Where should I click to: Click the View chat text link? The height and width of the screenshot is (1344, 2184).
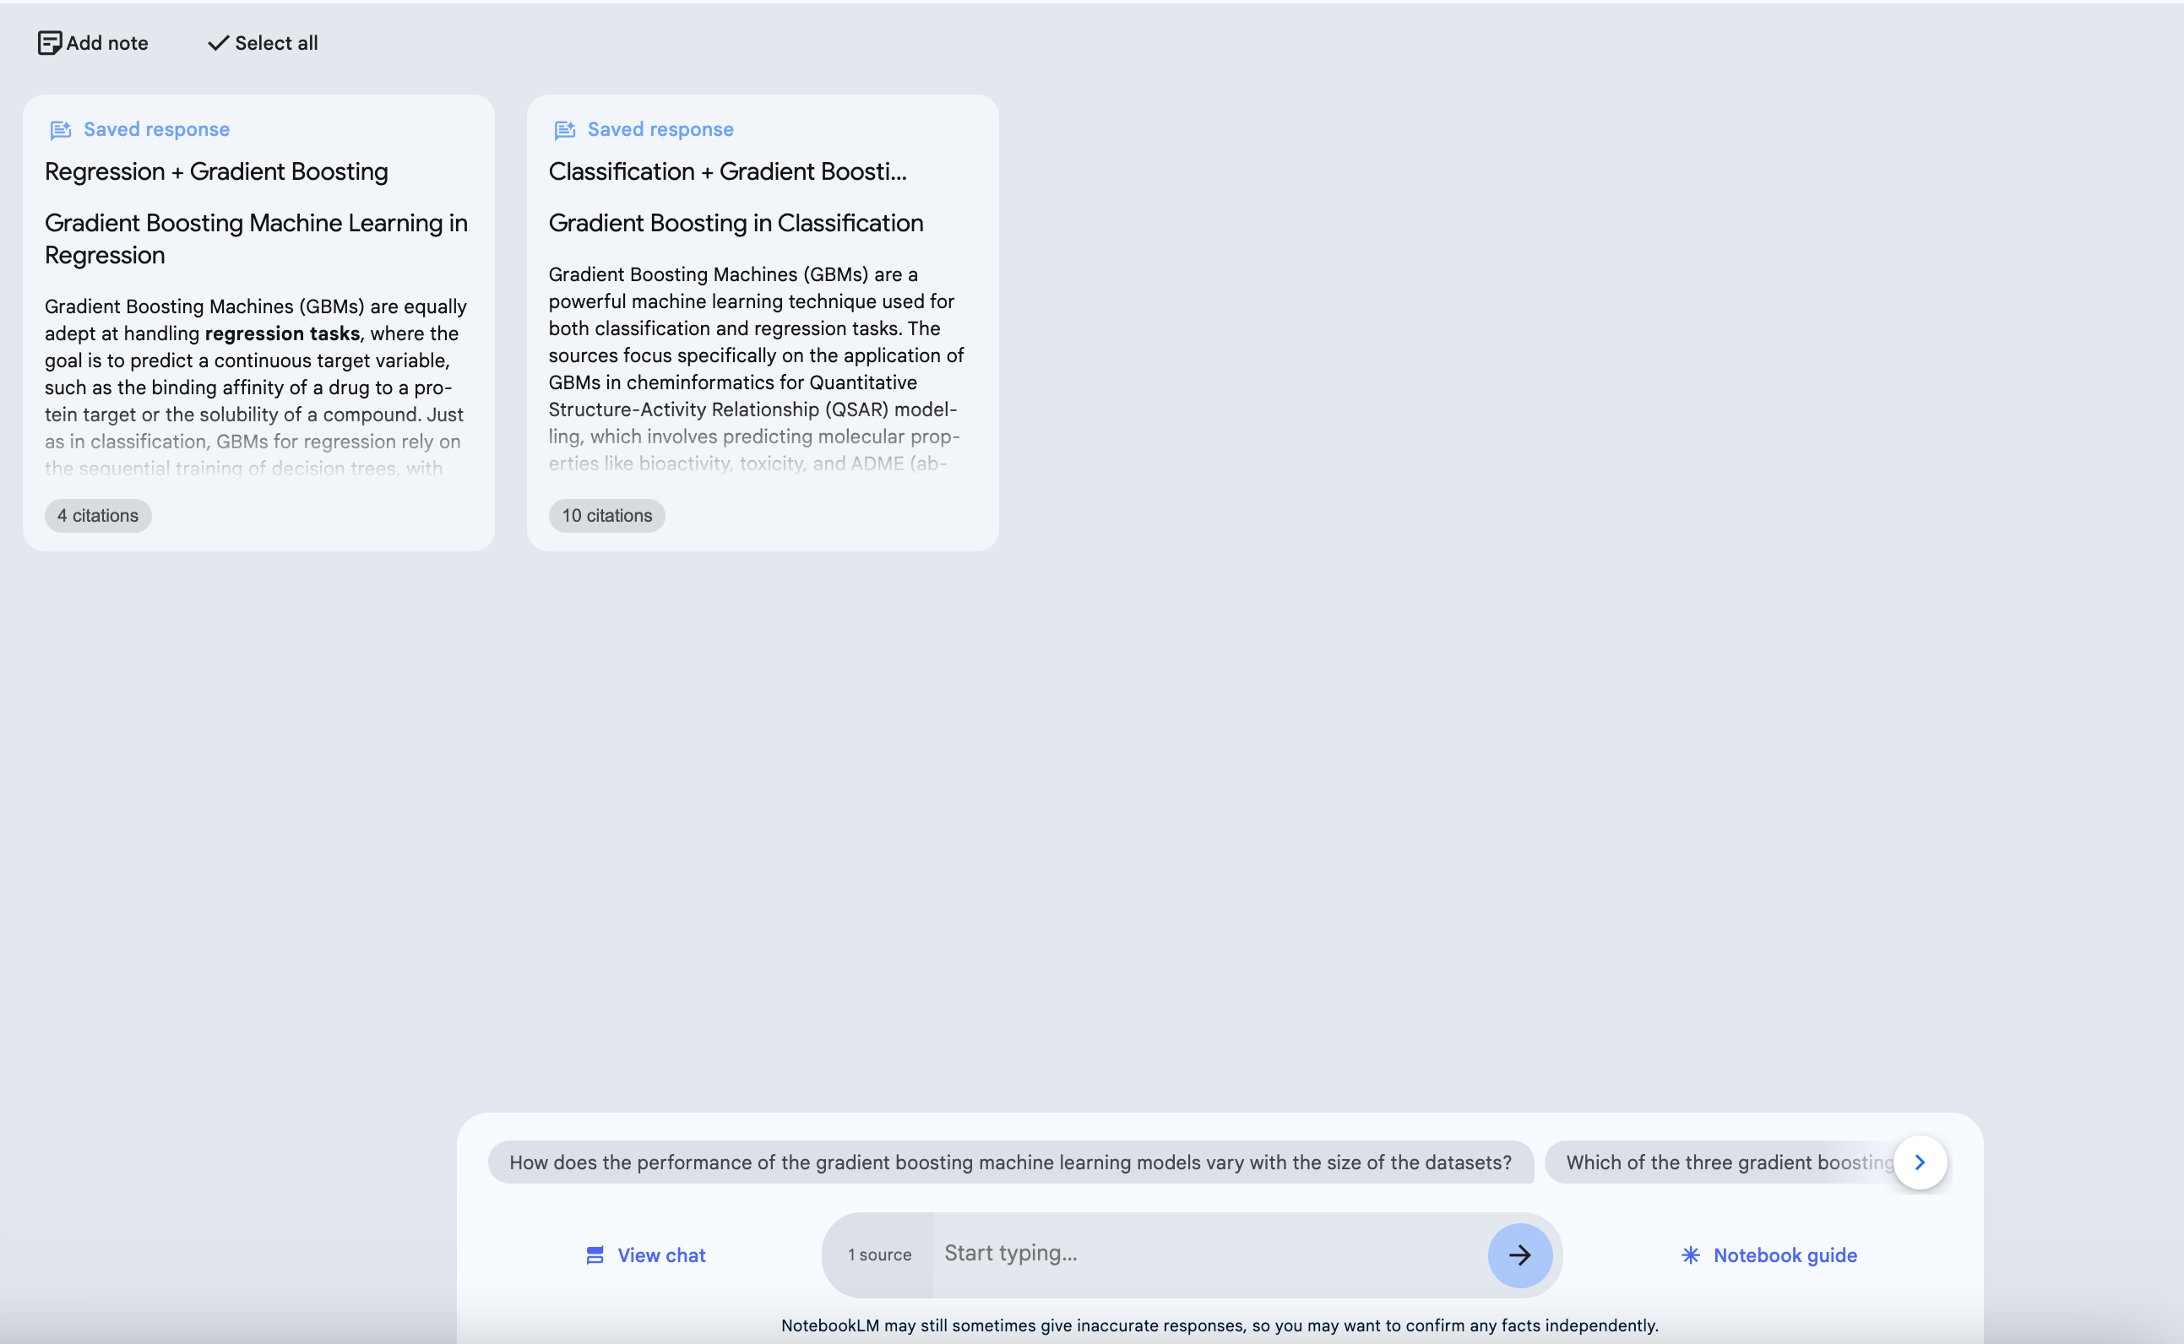coord(661,1255)
